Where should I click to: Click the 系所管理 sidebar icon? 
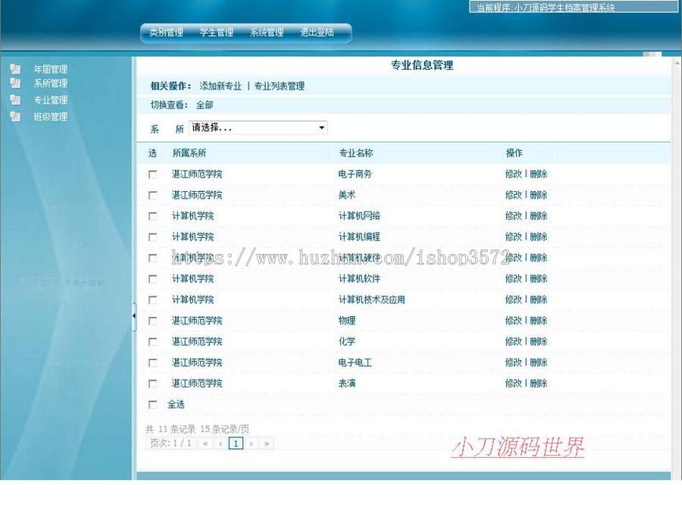coord(15,84)
